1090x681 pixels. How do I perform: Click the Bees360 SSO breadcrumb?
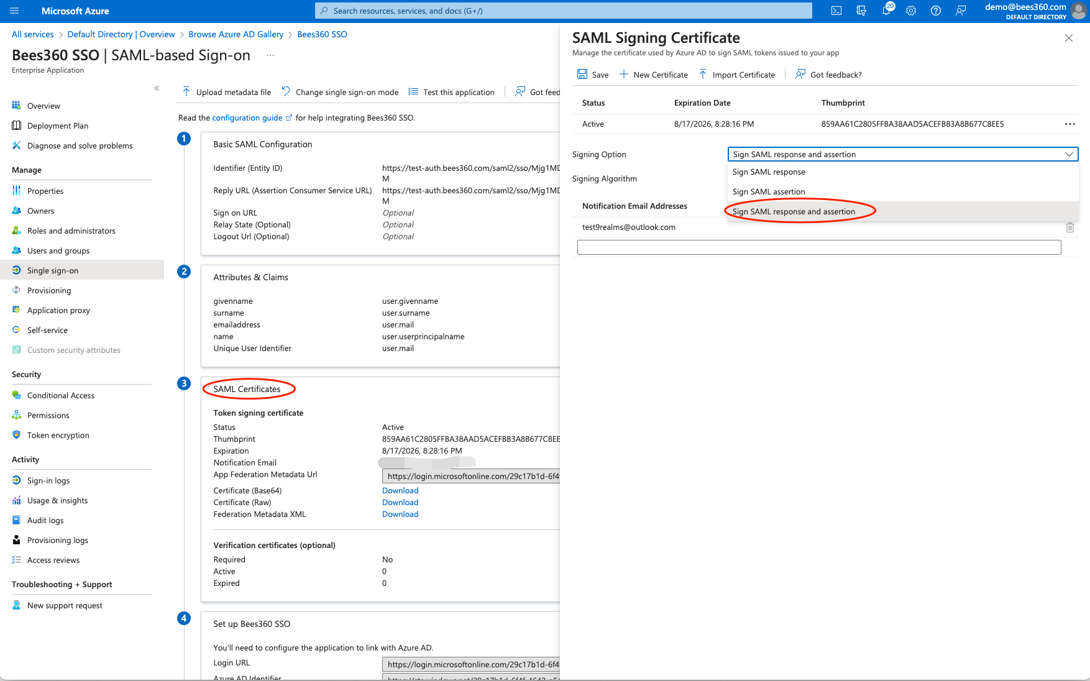coord(322,34)
